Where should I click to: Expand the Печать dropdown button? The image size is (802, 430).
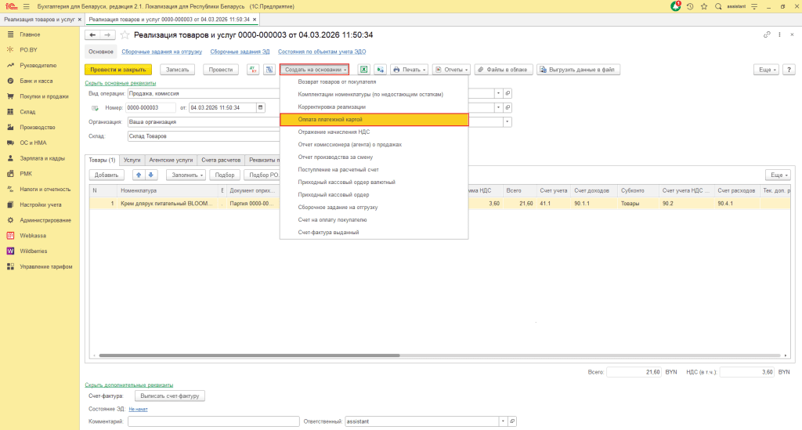pos(410,70)
